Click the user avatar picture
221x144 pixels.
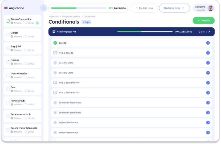(211, 8)
